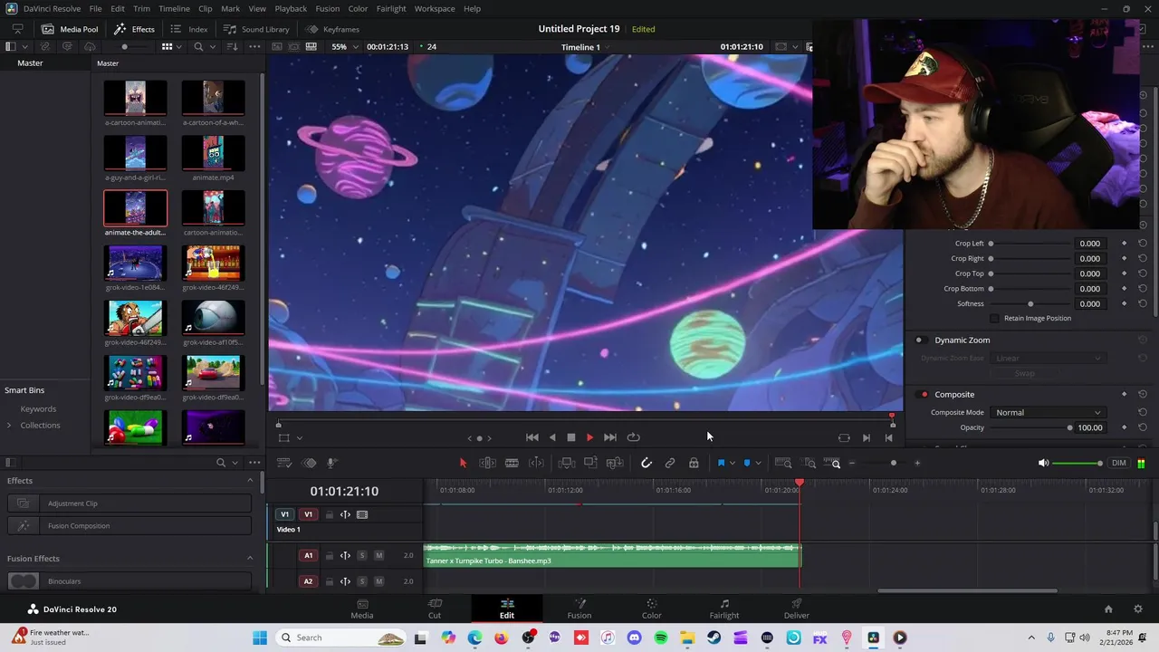Click the Overwrite Clip toolbar icon
The height and width of the screenshot is (652, 1159).
pyautogui.click(x=590, y=463)
